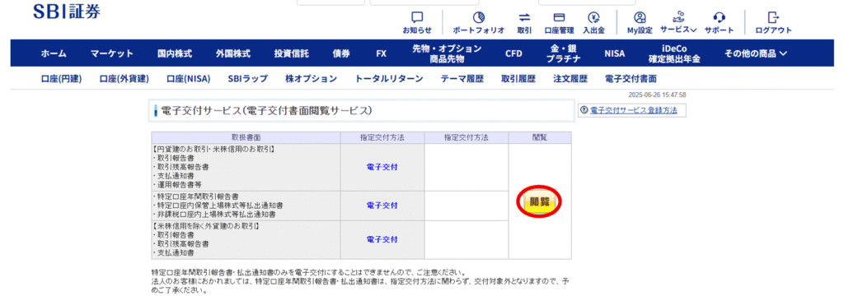The width and height of the screenshot is (844, 305).
Task: Switch to 口座(円建) sub-tab
Action: tap(61, 79)
